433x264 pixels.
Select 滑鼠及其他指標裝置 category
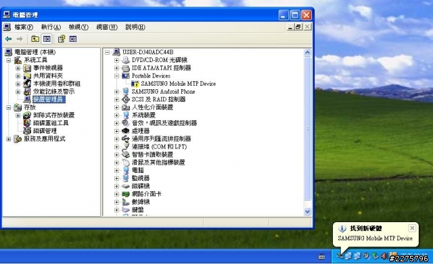(x=158, y=163)
